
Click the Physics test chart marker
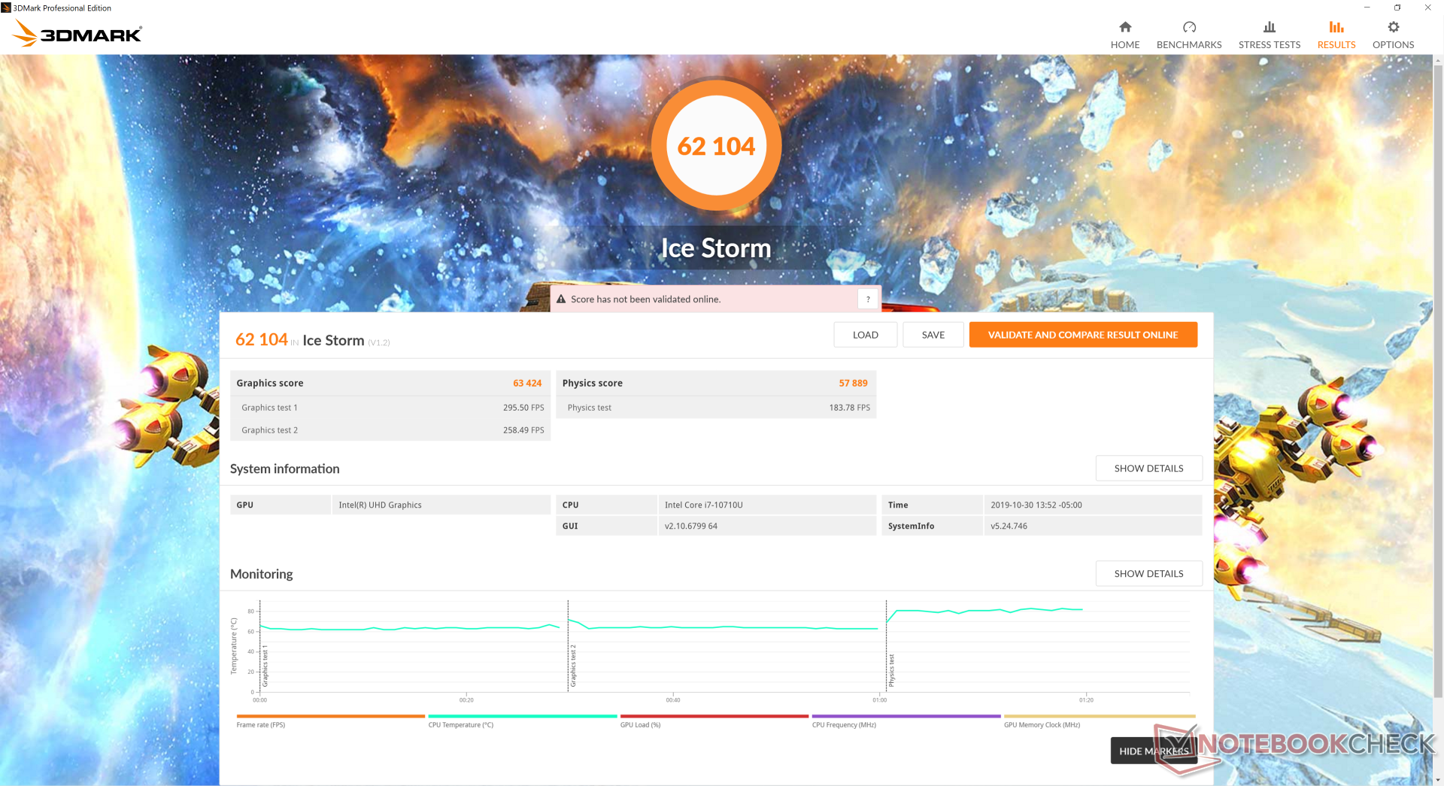click(x=892, y=670)
